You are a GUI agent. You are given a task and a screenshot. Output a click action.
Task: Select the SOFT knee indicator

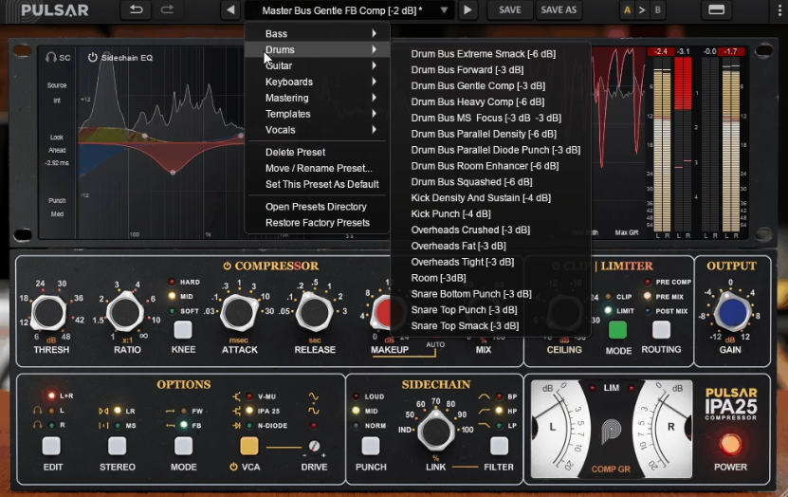click(x=172, y=311)
